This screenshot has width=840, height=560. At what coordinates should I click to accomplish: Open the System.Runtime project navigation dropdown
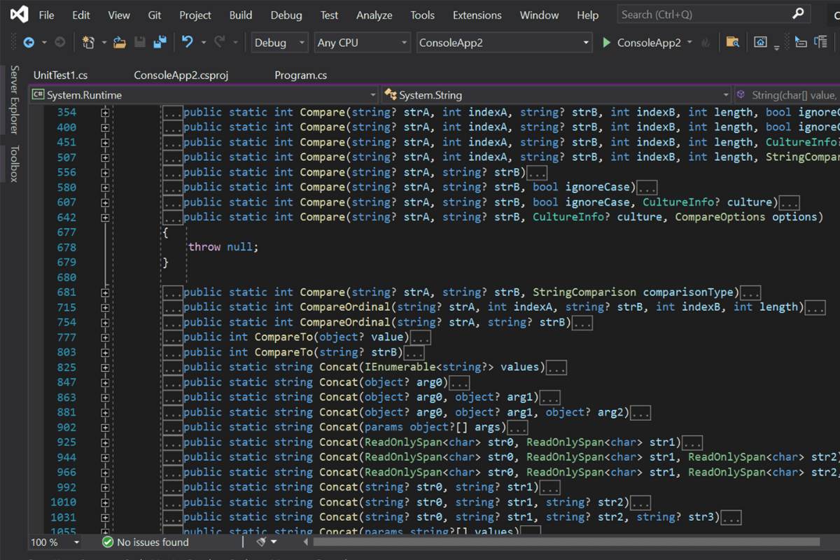[x=204, y=94]
